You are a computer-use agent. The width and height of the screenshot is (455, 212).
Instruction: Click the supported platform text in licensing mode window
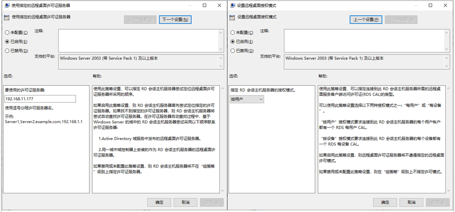[335, 58]
